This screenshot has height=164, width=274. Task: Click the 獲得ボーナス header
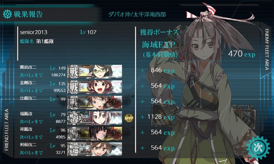click(159, 32)
